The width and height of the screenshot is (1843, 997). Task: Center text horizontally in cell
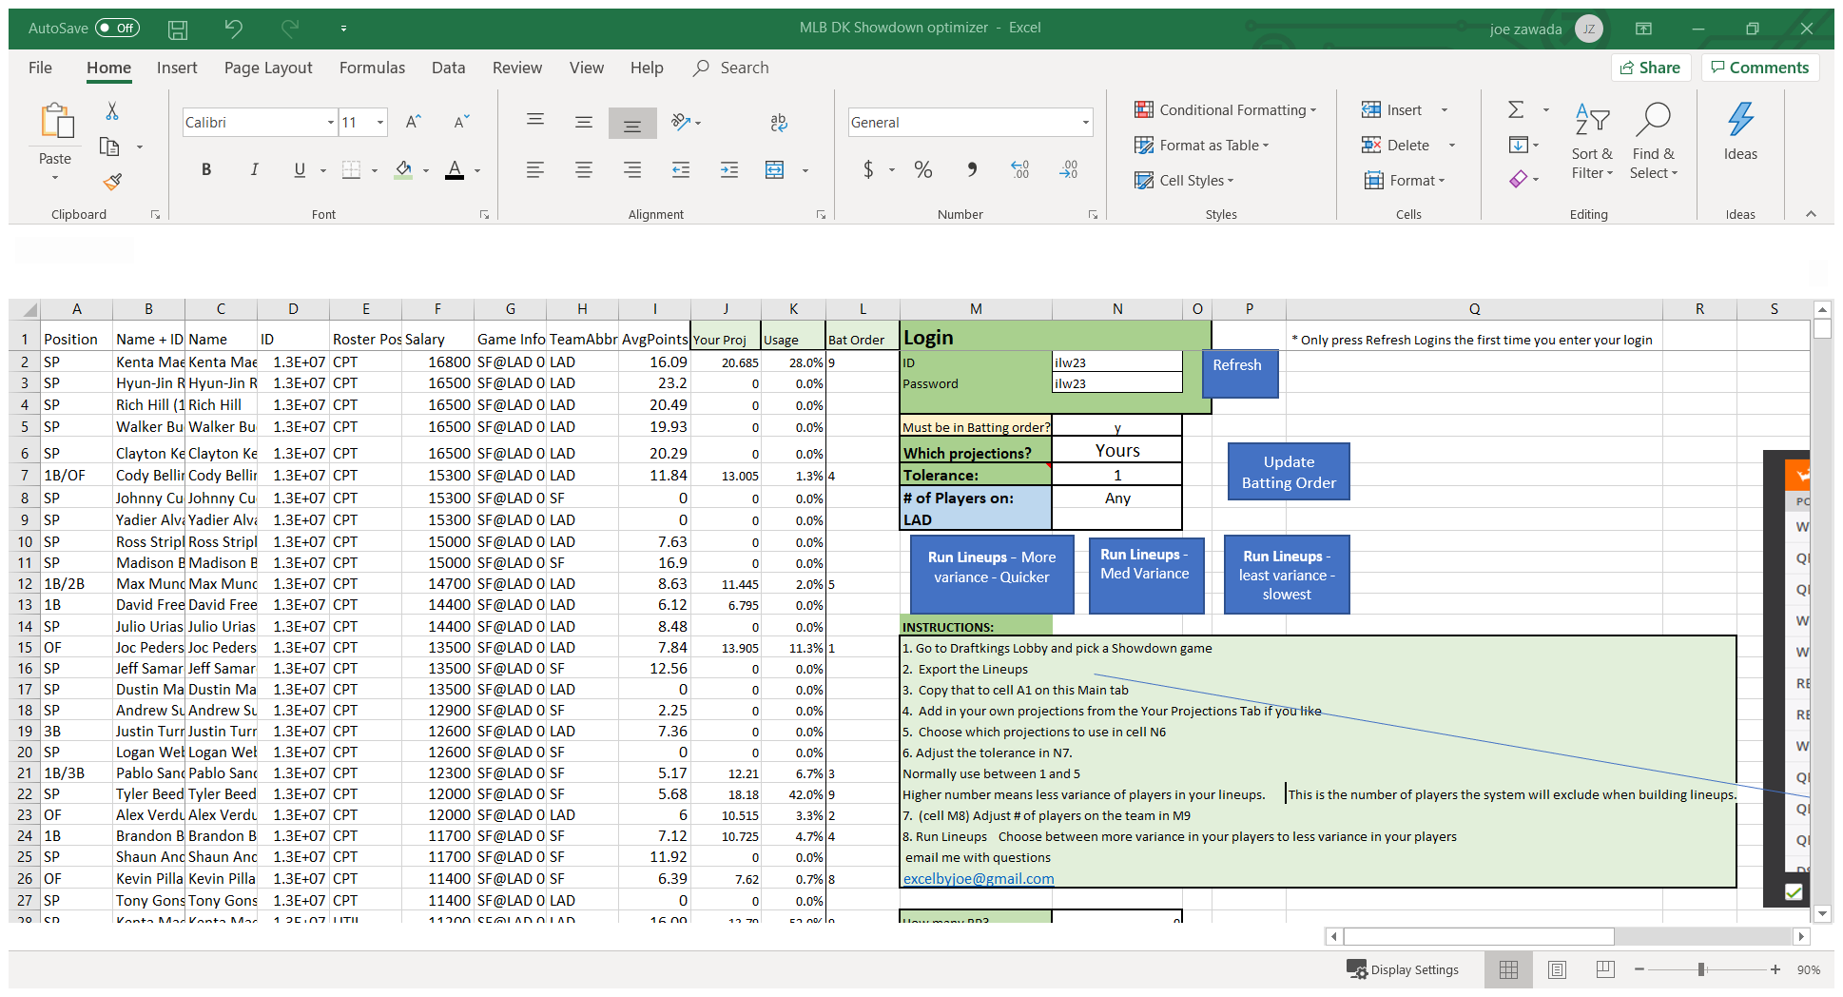click(x=584, y=169)
